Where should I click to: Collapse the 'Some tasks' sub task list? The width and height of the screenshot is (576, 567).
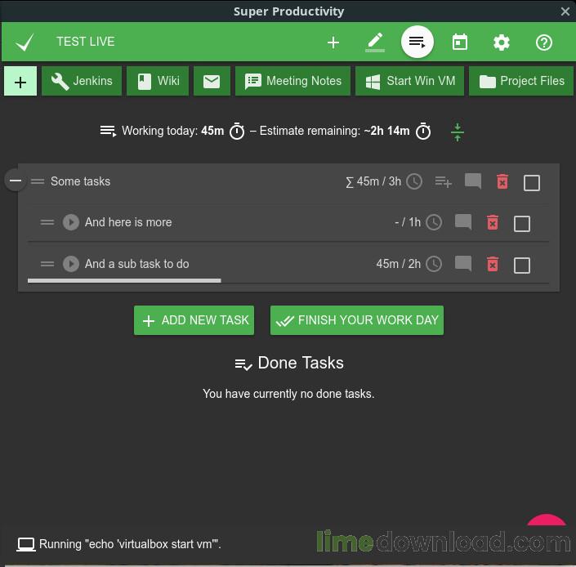pos(16,181)
